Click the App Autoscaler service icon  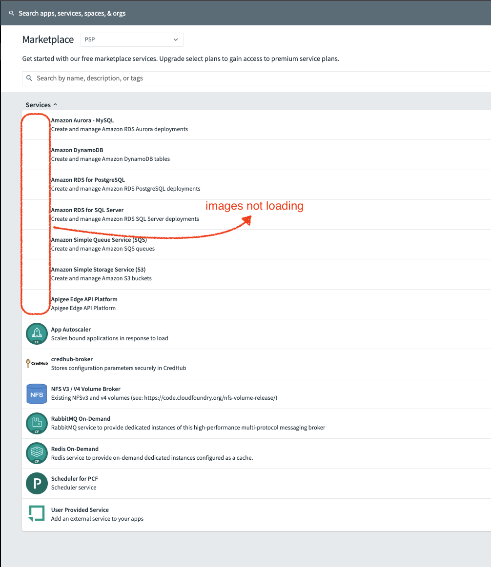37,334
